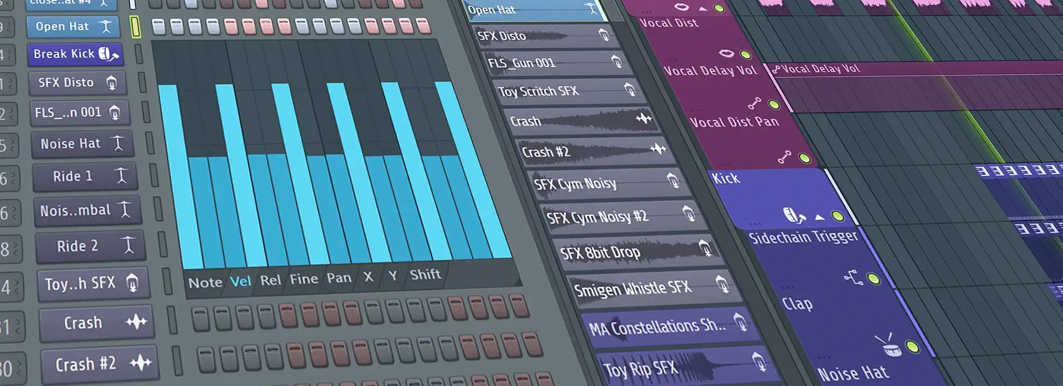Click the first velocity bar in graph editor
The image size is (1063, 386).
[x=172, y=177]
